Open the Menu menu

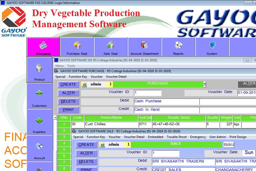pyautogui.click(x=59, y=66)
